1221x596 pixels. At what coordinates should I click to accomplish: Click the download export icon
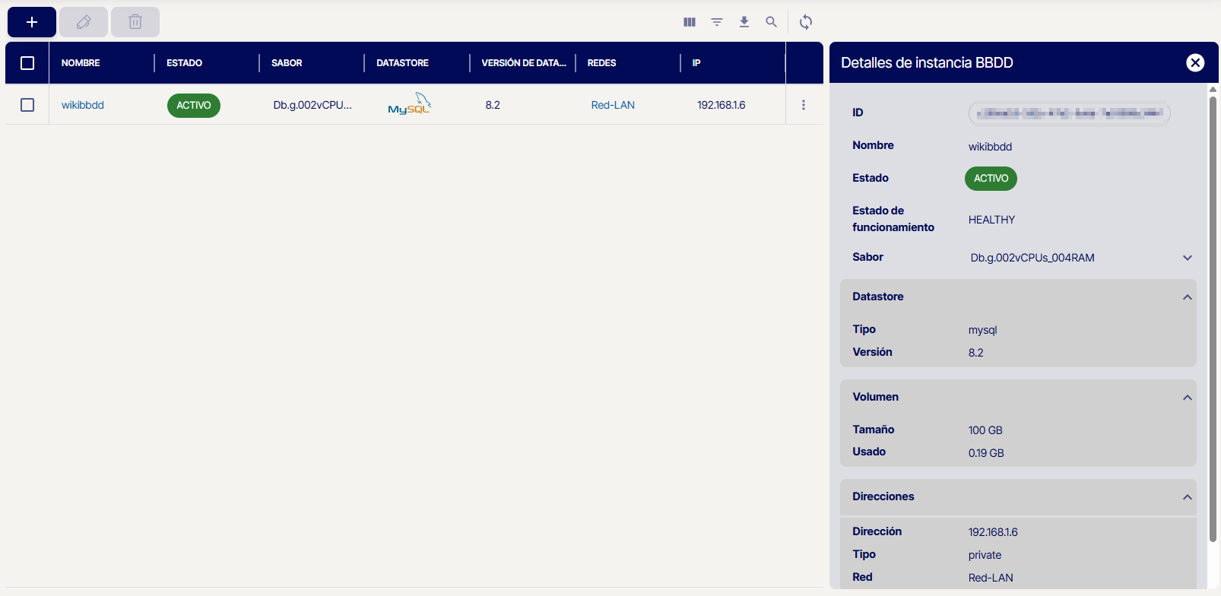744,22
